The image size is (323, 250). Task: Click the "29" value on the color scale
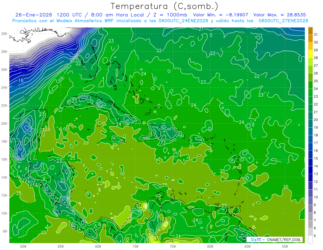[x=316, y=50]
